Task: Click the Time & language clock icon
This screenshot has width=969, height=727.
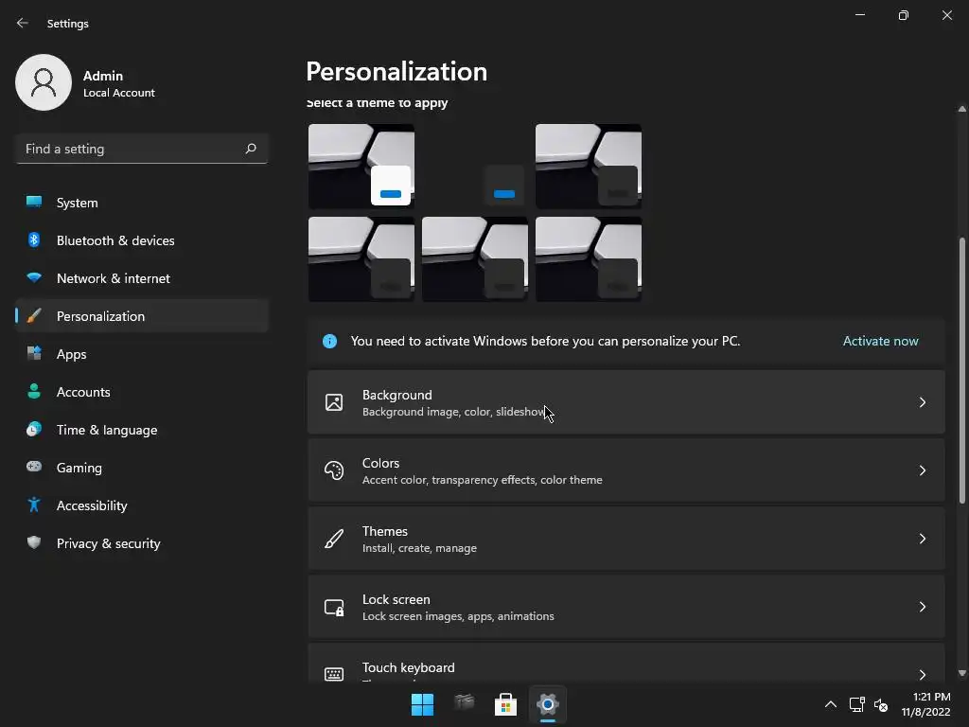Action: point(34,429)
